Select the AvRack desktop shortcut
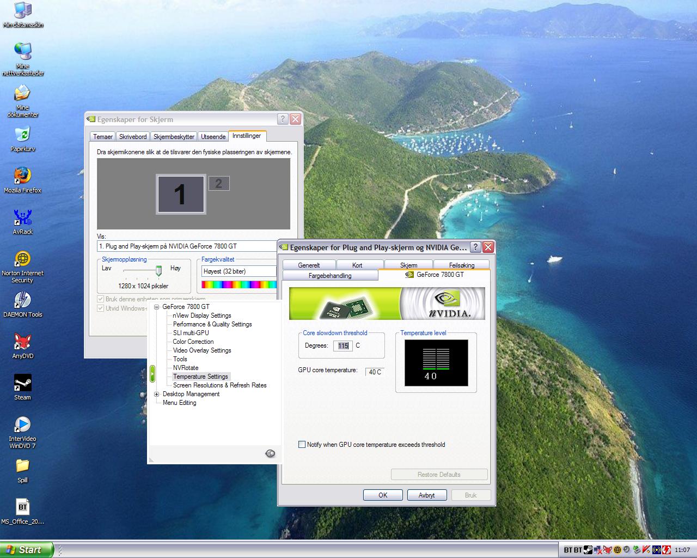 tap(22, 221)
